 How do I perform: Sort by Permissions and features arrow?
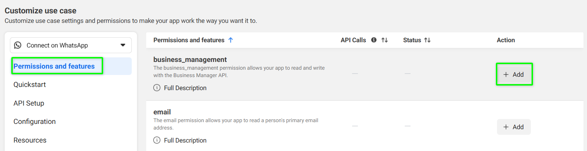point(231,40)
